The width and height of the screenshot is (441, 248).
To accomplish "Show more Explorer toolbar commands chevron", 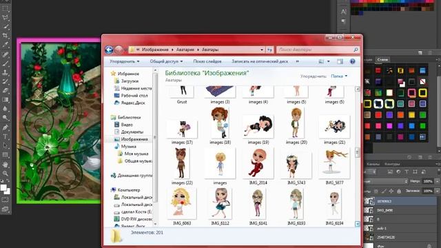I will coord(297,61).
